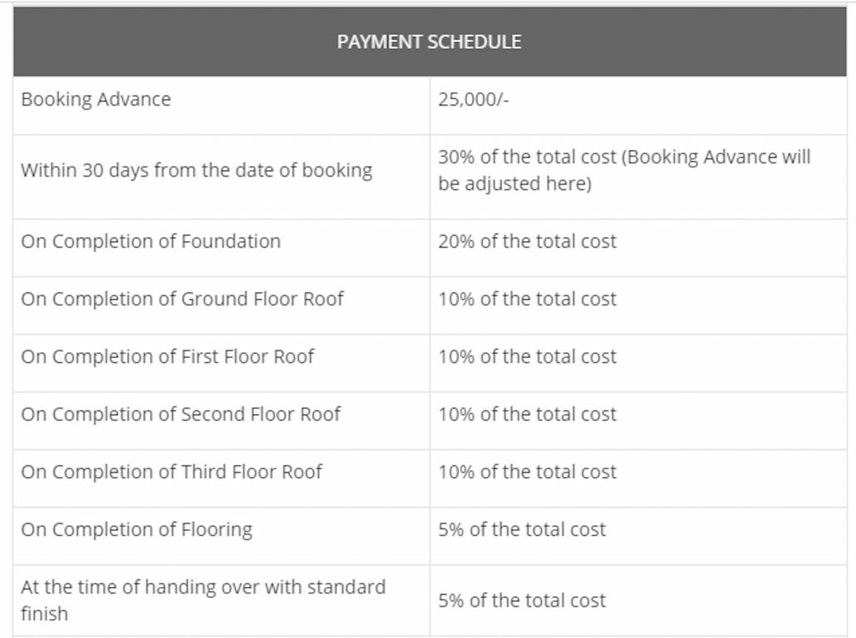Click the 10% cost cell for Third Floor Roof
The width and height of the screenshot is (856, 638).
pos(527,472)
